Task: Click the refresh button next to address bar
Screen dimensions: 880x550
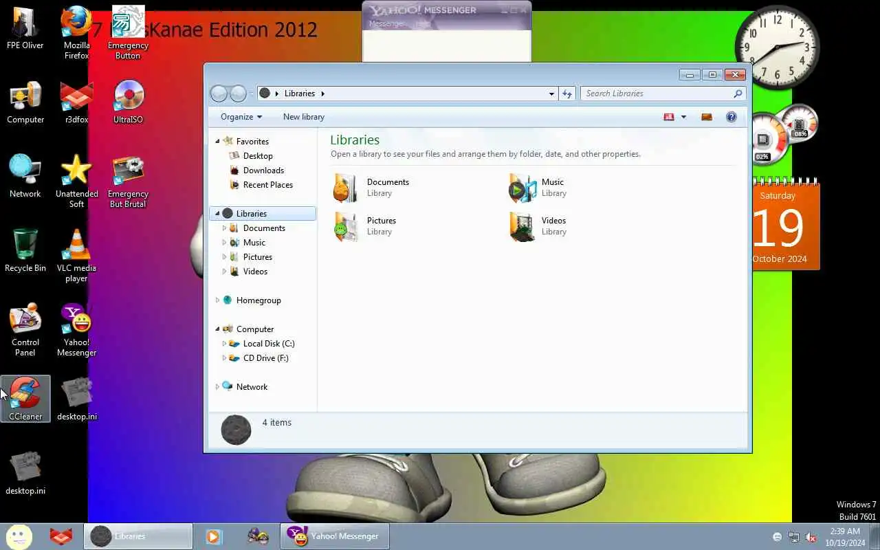Action: (x=566, y=93)
